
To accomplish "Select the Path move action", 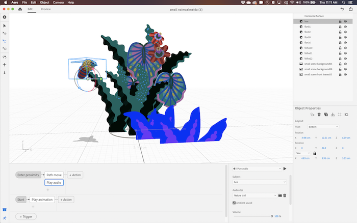I will 54,175.
